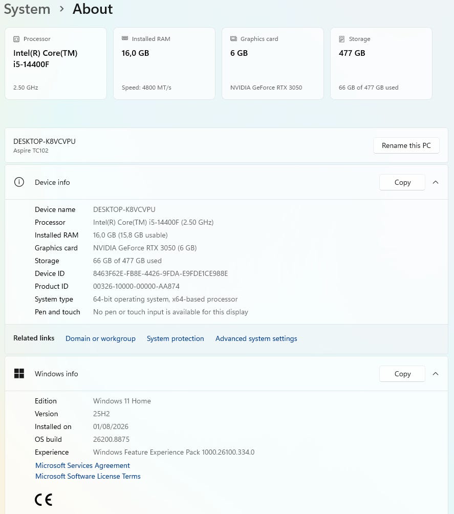Copy the Windows info details

[402, 374]
